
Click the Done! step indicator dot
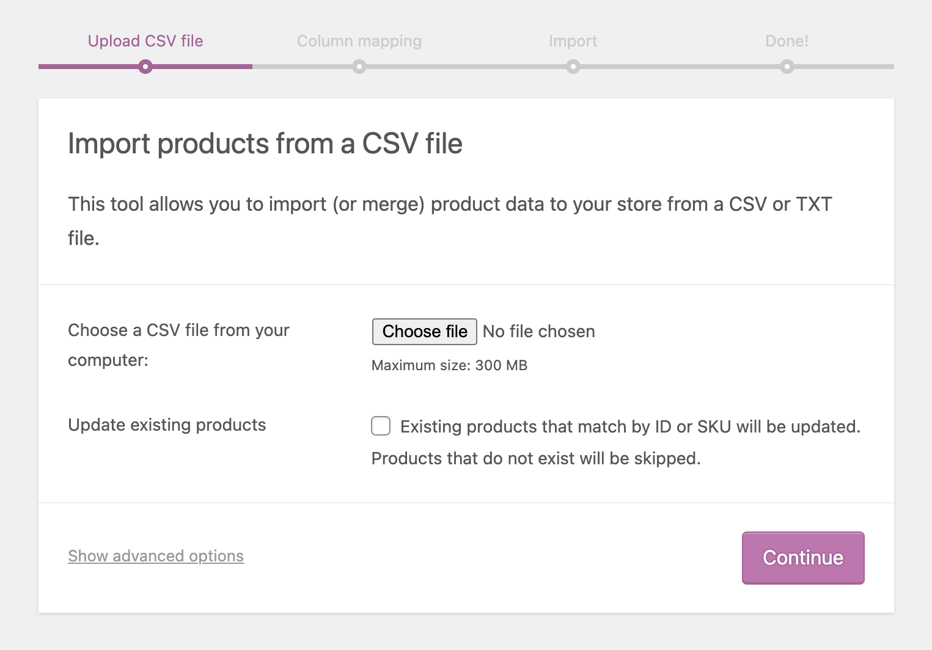pyautogui.click(x=787, y=67)
